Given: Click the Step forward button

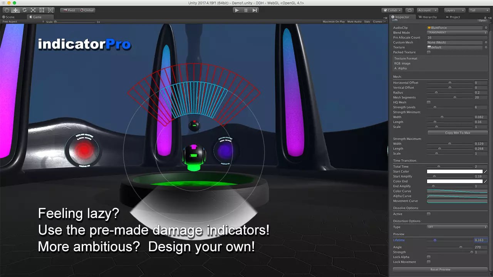Looking at the screenshot, I should click(x=255, y=10).
